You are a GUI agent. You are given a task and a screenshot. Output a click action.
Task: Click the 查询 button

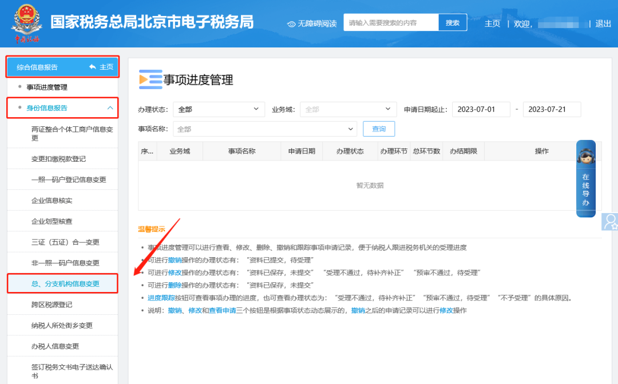tap(379, 129)
